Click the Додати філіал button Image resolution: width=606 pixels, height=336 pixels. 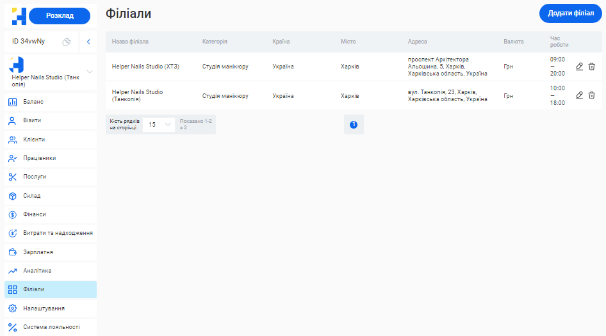tap(570, 13)
